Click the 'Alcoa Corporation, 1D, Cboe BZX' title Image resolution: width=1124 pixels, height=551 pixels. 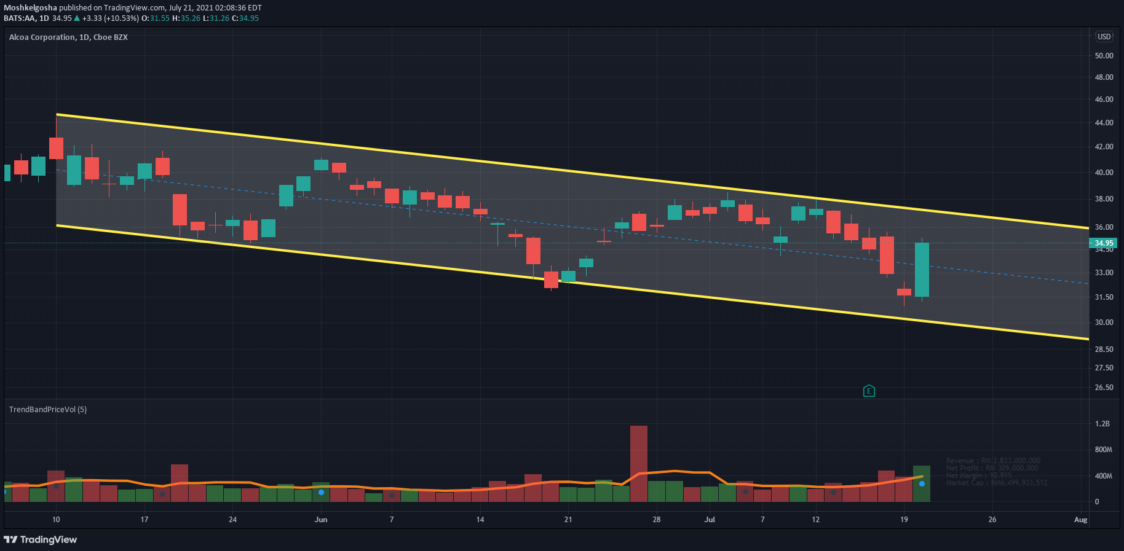point(68,37)
